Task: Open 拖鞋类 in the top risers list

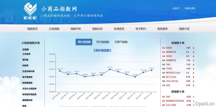Action: [x=169, y=56]
